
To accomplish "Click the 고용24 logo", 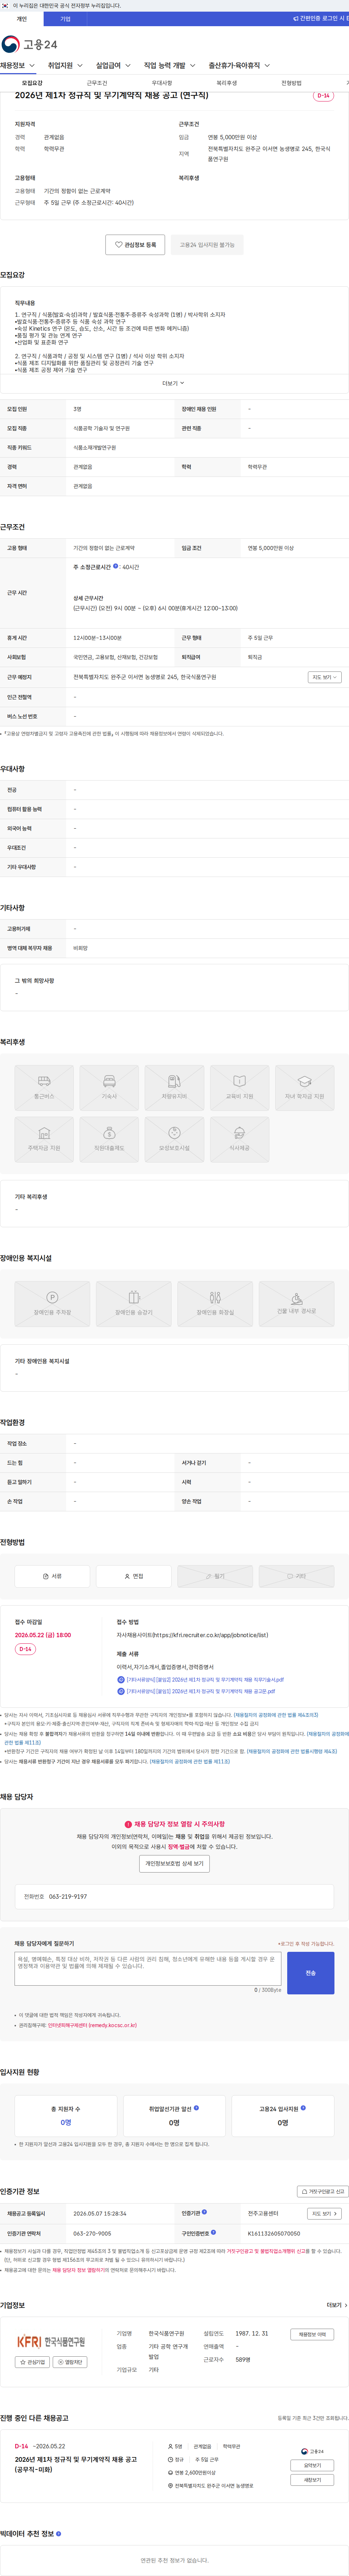I will (x=29, y=44).
